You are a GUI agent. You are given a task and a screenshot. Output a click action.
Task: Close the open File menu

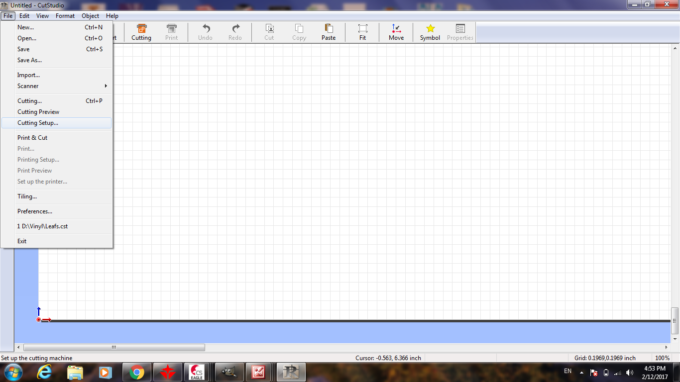8,16
